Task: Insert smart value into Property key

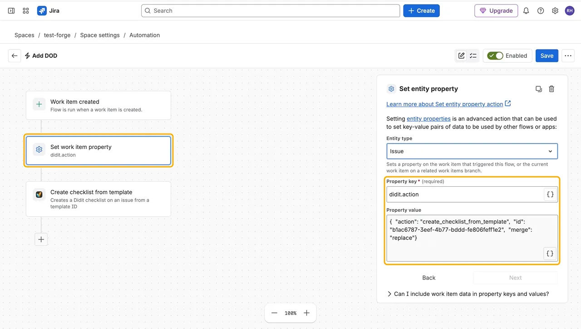Action: pyautogui.click(x=550, y=194)
